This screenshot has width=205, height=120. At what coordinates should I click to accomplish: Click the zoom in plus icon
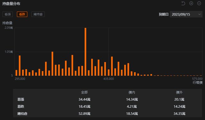(x=191, y=4)
